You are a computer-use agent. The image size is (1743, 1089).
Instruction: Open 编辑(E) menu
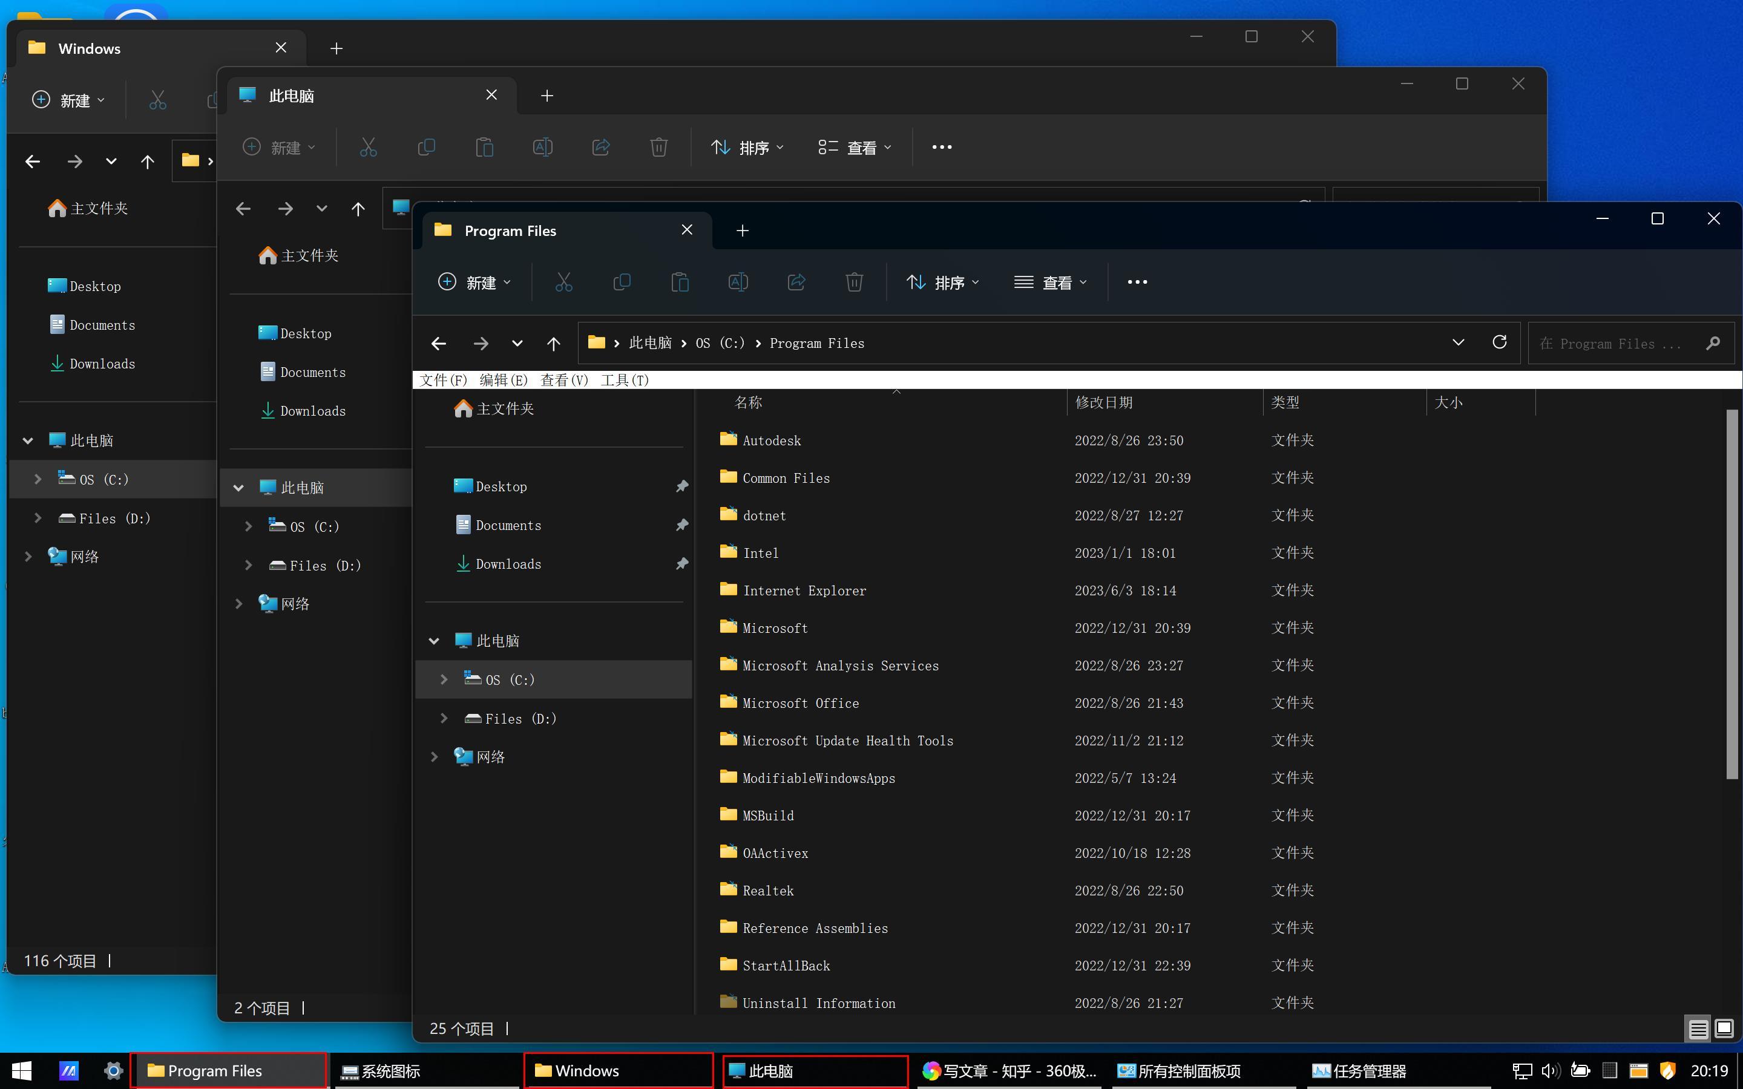point(504,381)
